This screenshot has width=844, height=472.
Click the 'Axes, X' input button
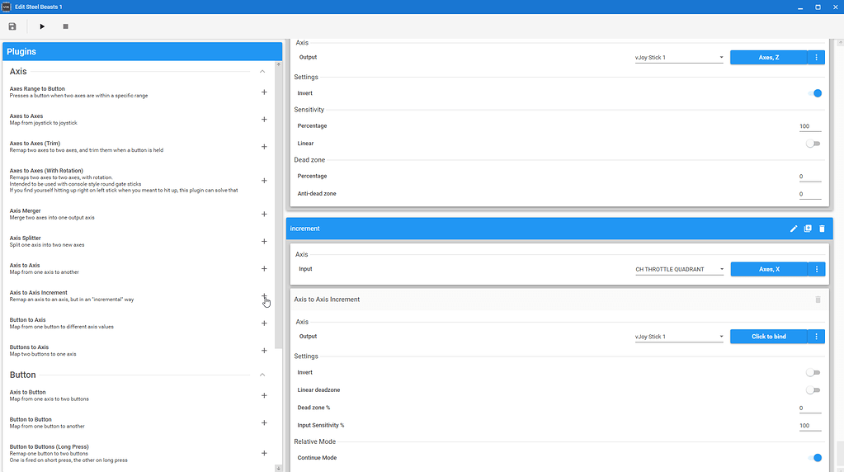(x=768, y=269)
